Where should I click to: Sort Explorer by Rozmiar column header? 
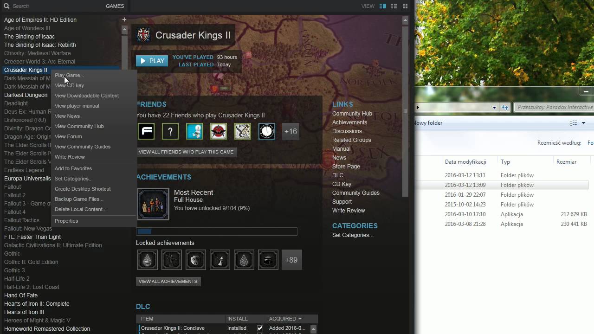pyautogui.click(x=566, y=162)
